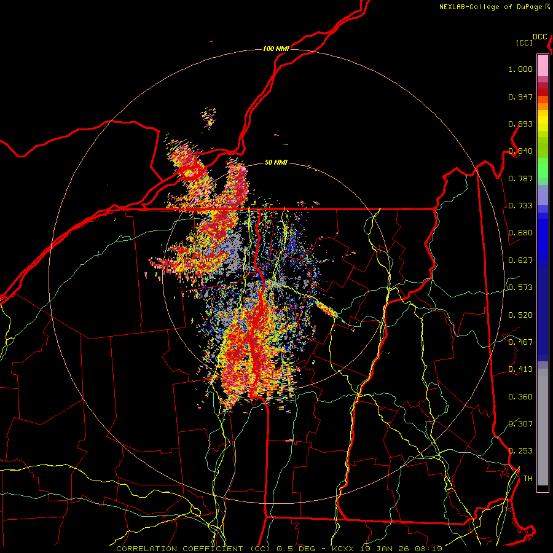Click the 0.307 value on the scale
Viewport: 553px width, 553px height.
(x=520, y=423)
